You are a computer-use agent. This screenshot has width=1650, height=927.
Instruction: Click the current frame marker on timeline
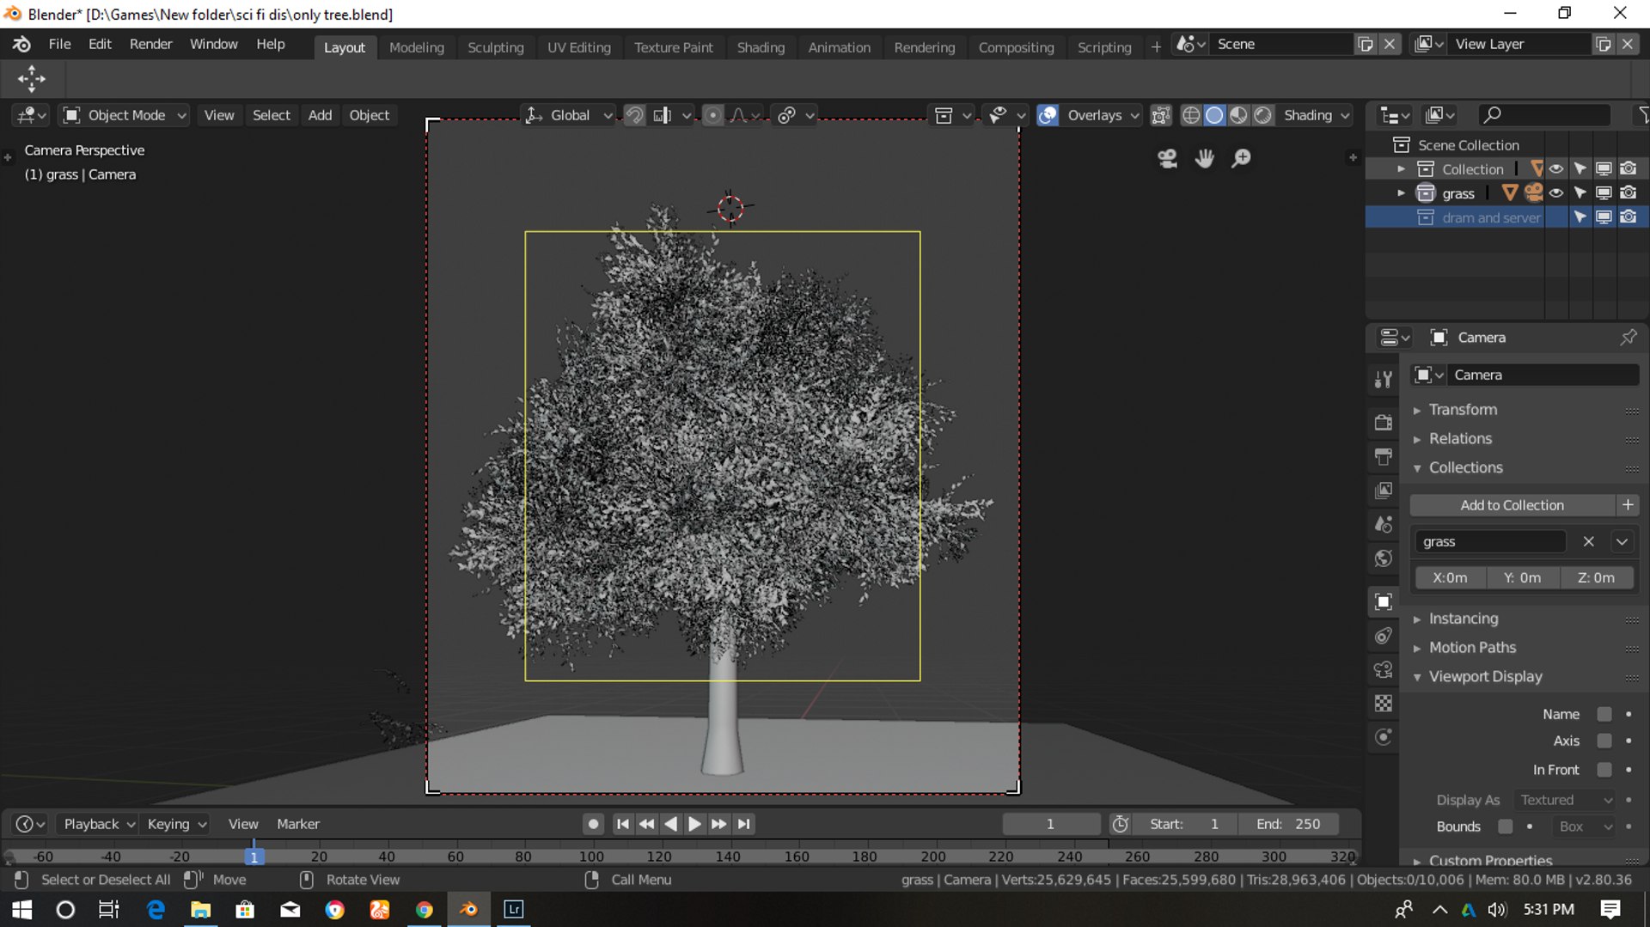point(254,857)
